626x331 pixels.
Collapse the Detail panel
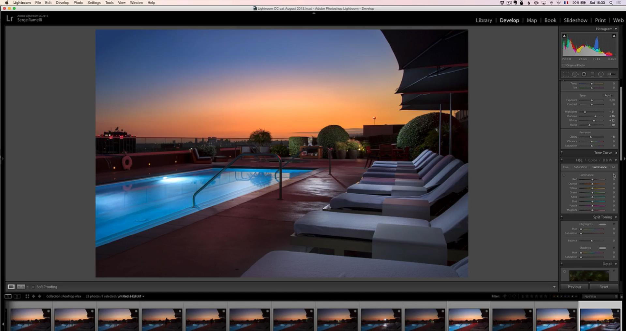[616, 264]
